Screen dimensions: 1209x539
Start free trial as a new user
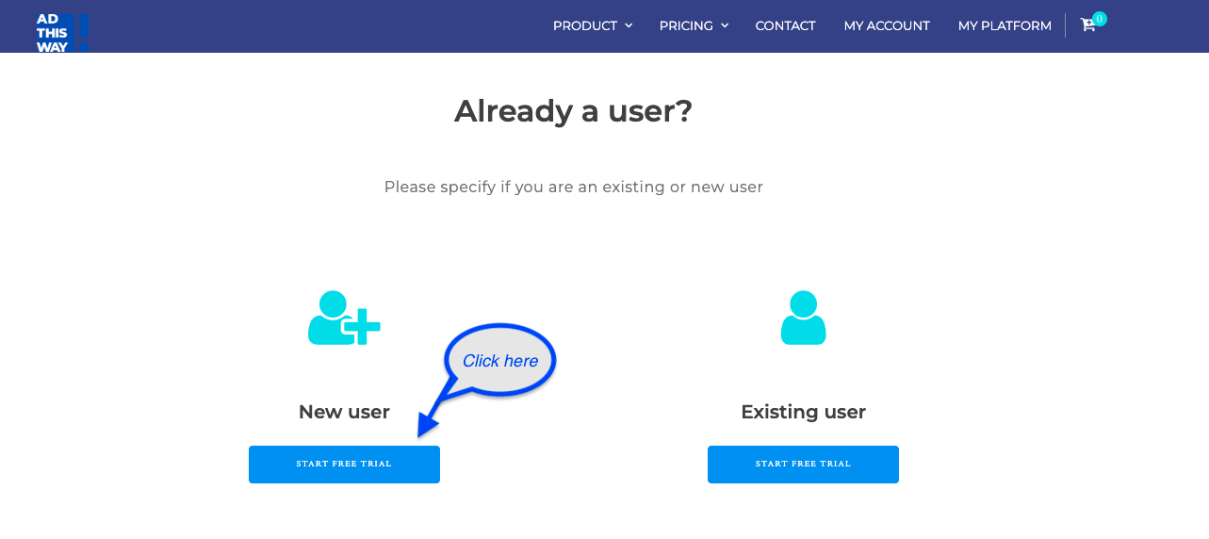[x=344, y=465]
